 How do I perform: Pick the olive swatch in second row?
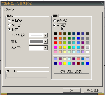point(65,38)
